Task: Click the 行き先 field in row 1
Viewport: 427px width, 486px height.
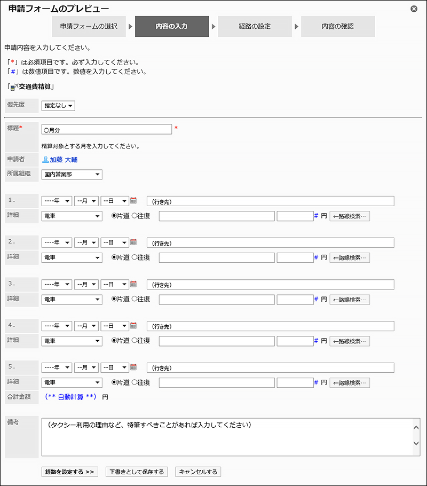Action: click(x=271, y=201)
